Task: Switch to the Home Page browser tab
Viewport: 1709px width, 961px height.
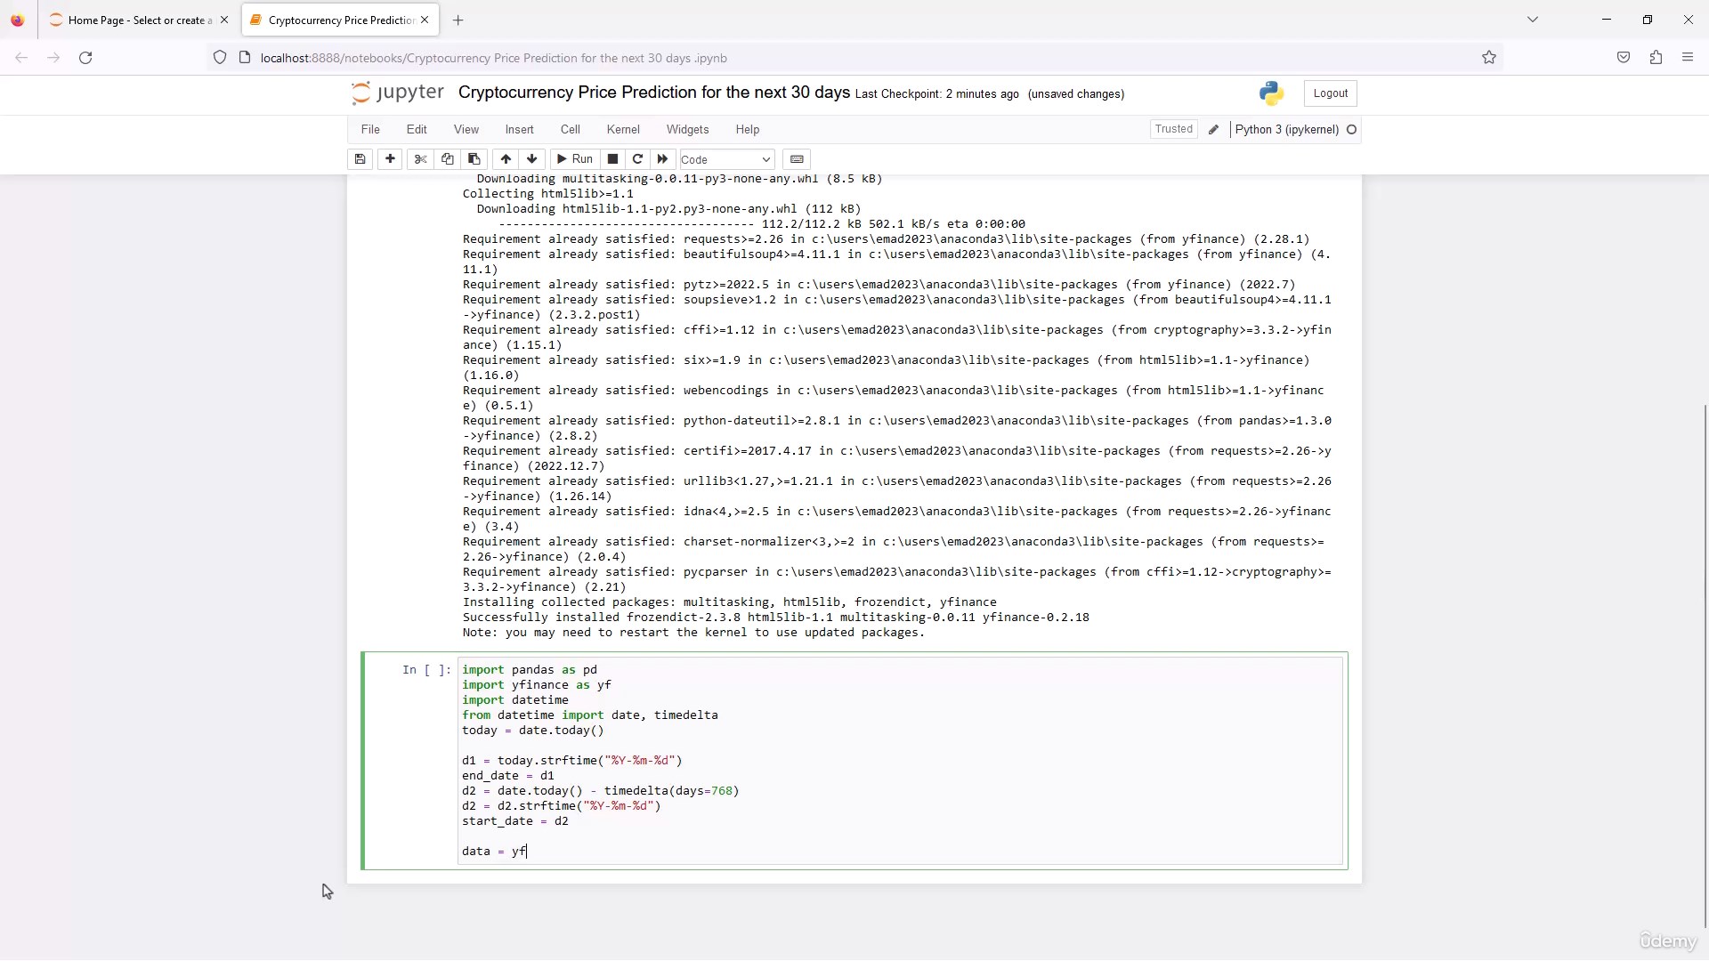Action: tap(135, 20)
